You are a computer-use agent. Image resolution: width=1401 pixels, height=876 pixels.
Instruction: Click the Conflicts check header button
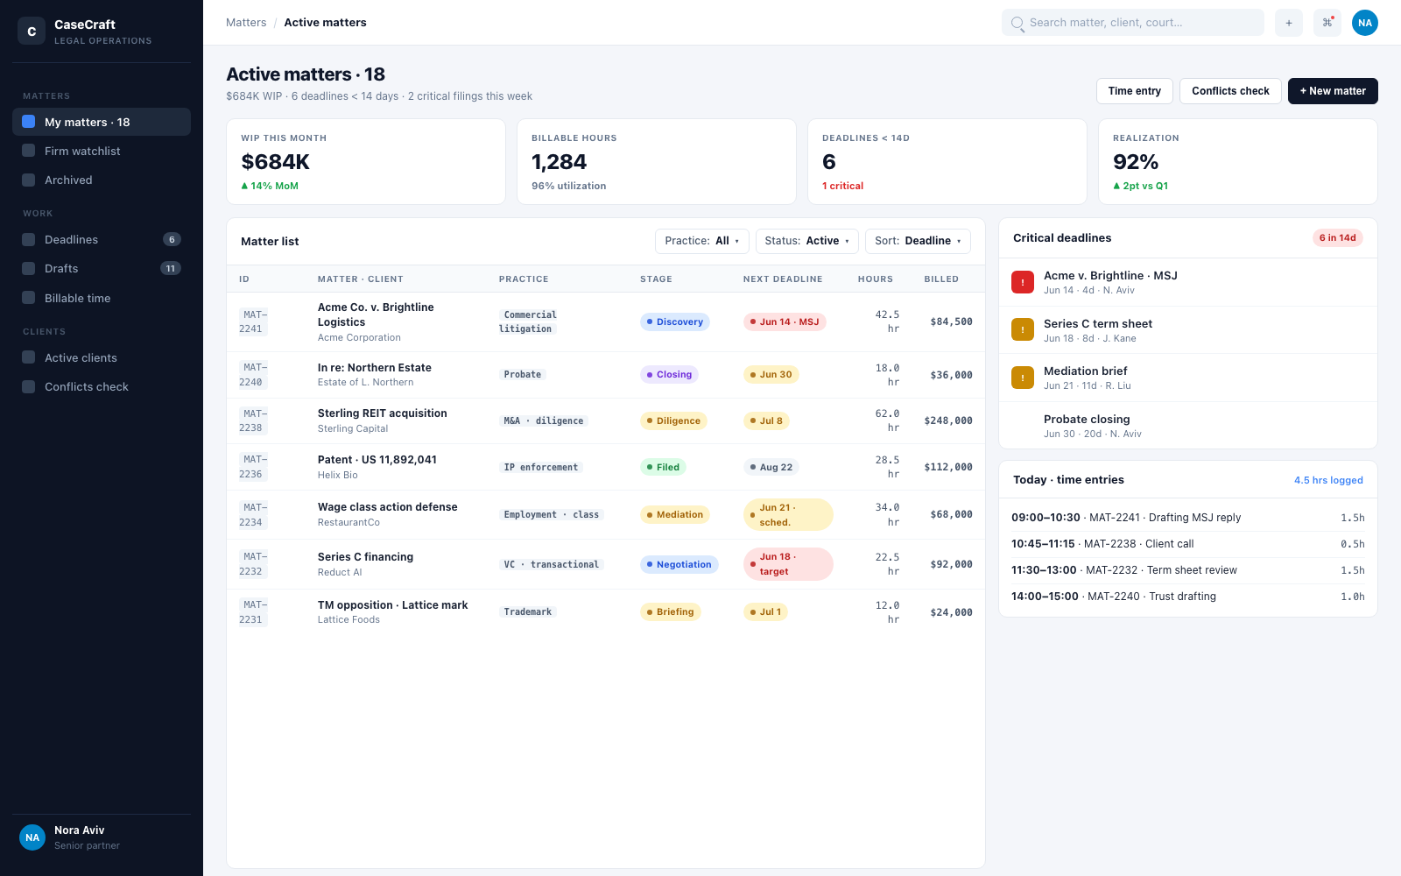tap(1230, 91)
